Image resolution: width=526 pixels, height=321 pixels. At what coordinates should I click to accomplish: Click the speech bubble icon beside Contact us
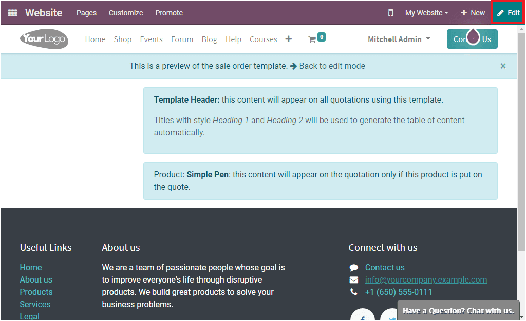[353, 267]
